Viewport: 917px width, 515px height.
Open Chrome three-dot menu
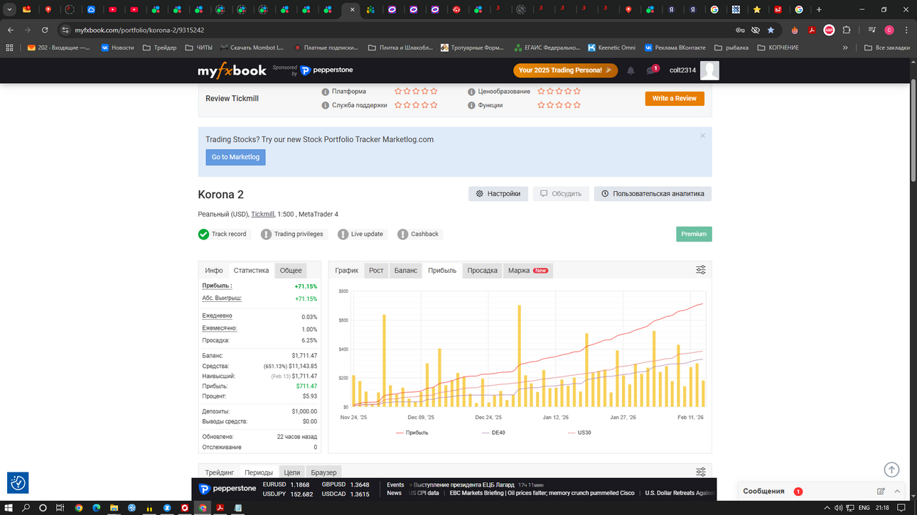906,31
